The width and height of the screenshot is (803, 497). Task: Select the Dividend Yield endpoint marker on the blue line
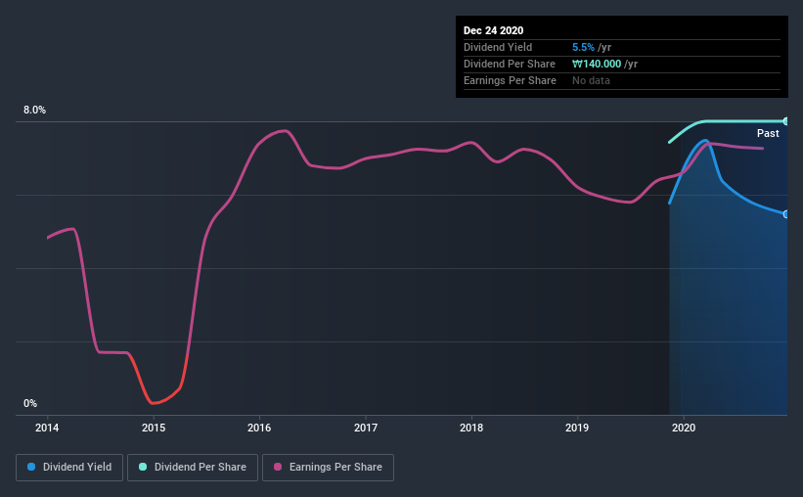click(785, 214)
